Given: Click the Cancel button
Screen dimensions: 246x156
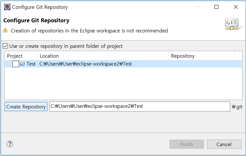Looking at the screenshot, I should pyautogui.click(x=224, y=144).
